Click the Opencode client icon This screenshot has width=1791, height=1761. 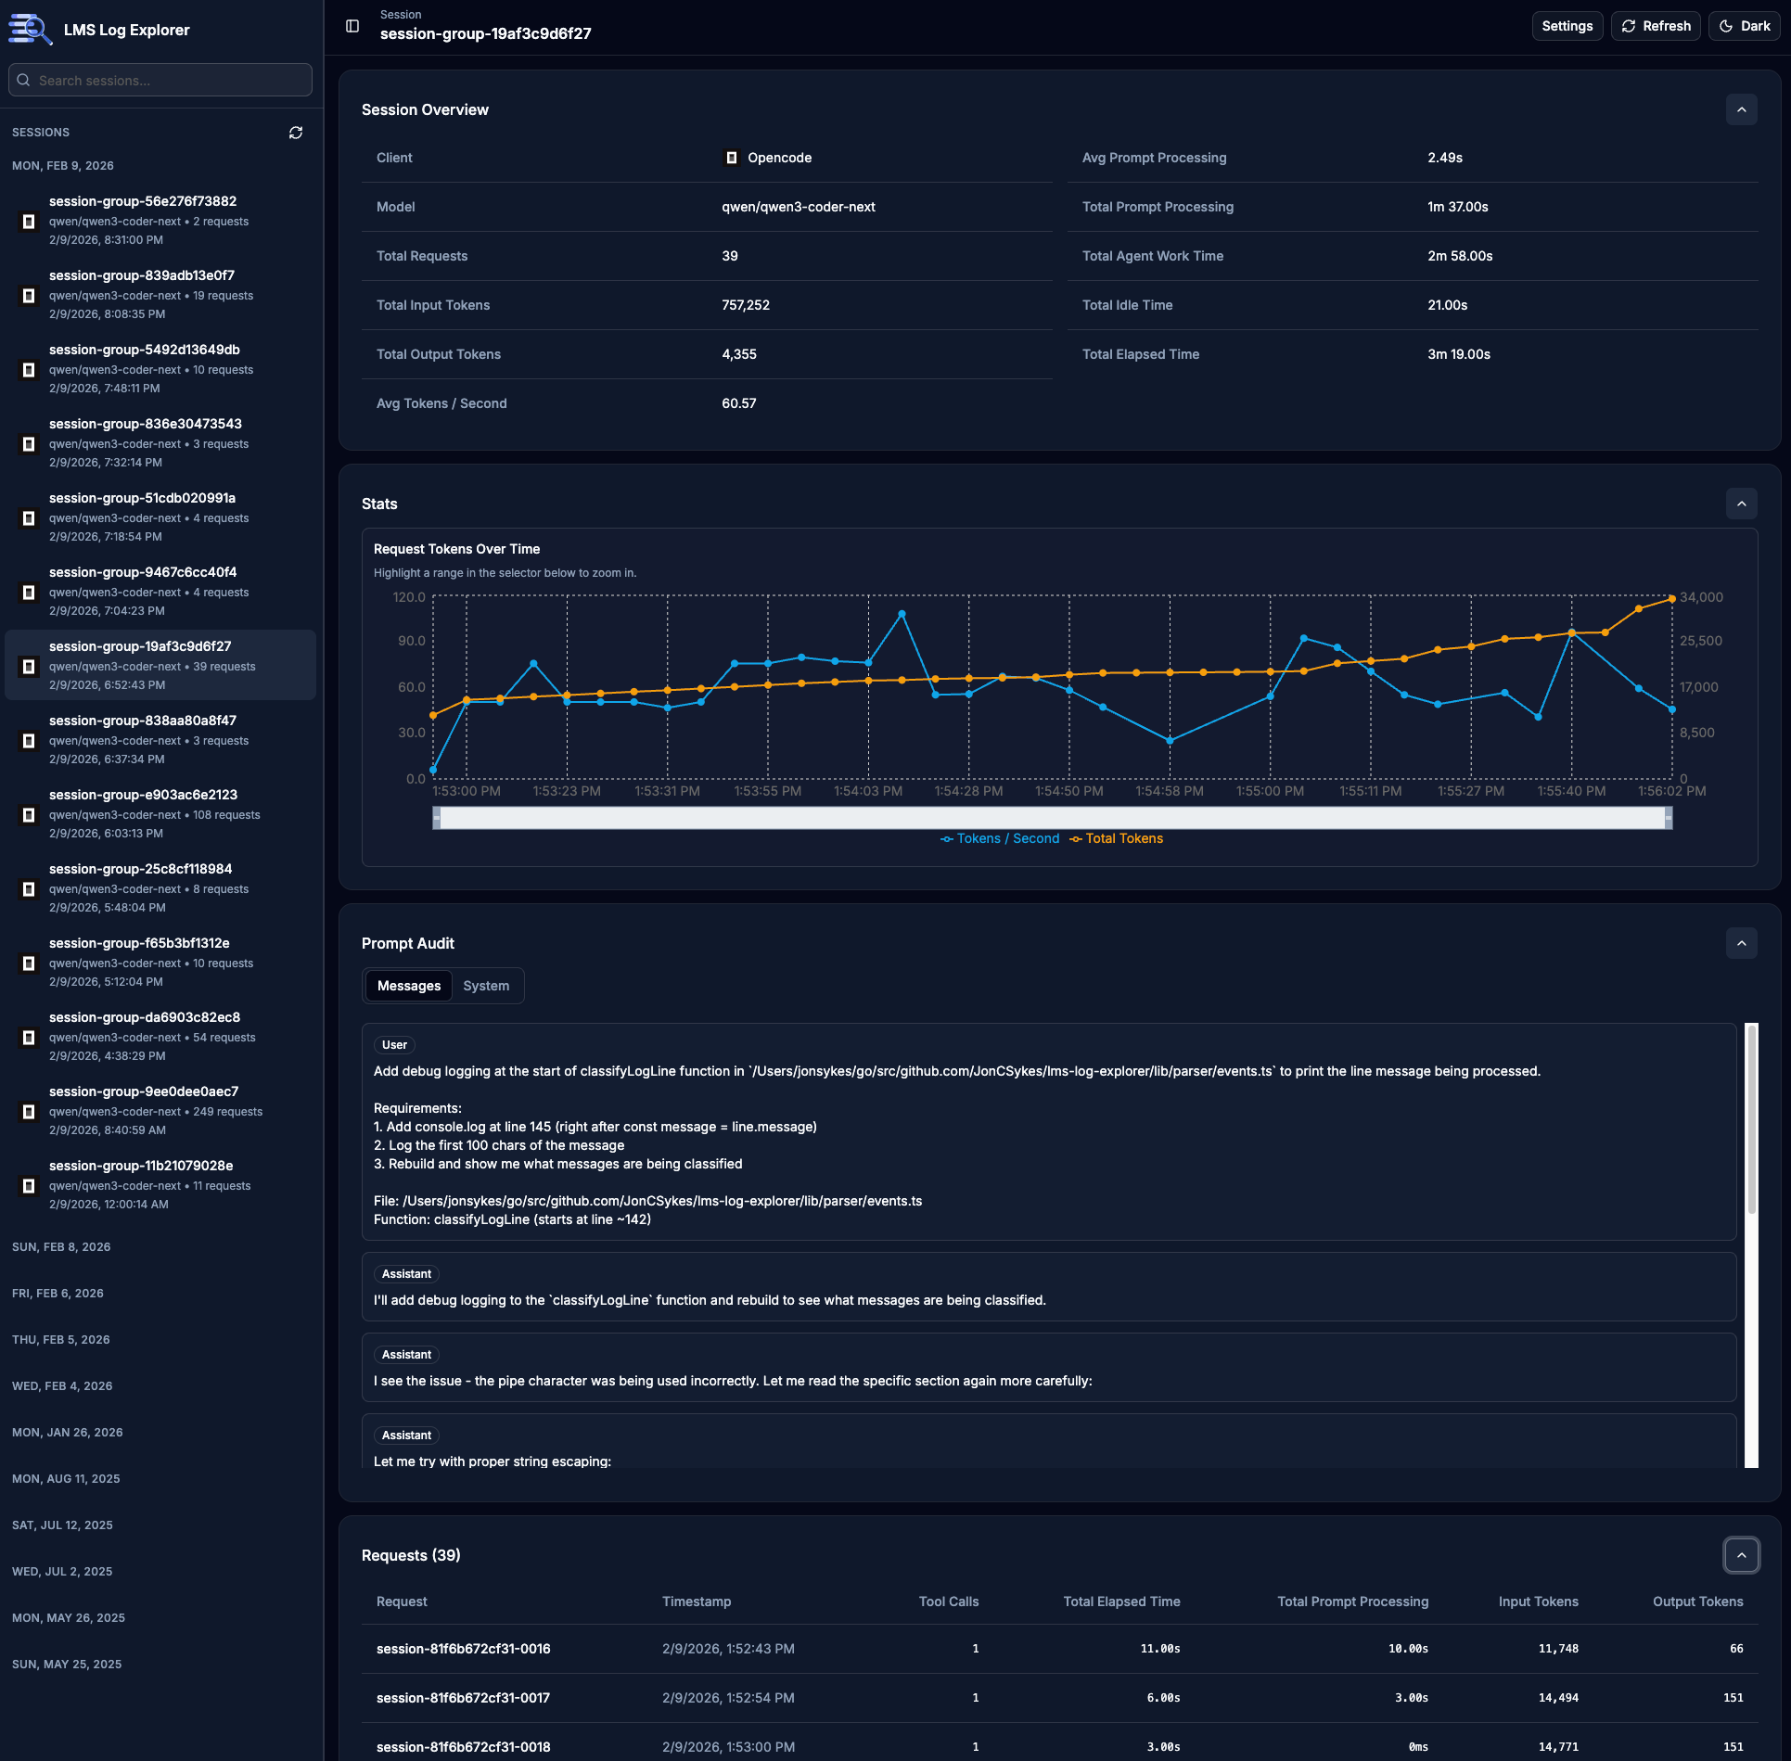[732, 158]
